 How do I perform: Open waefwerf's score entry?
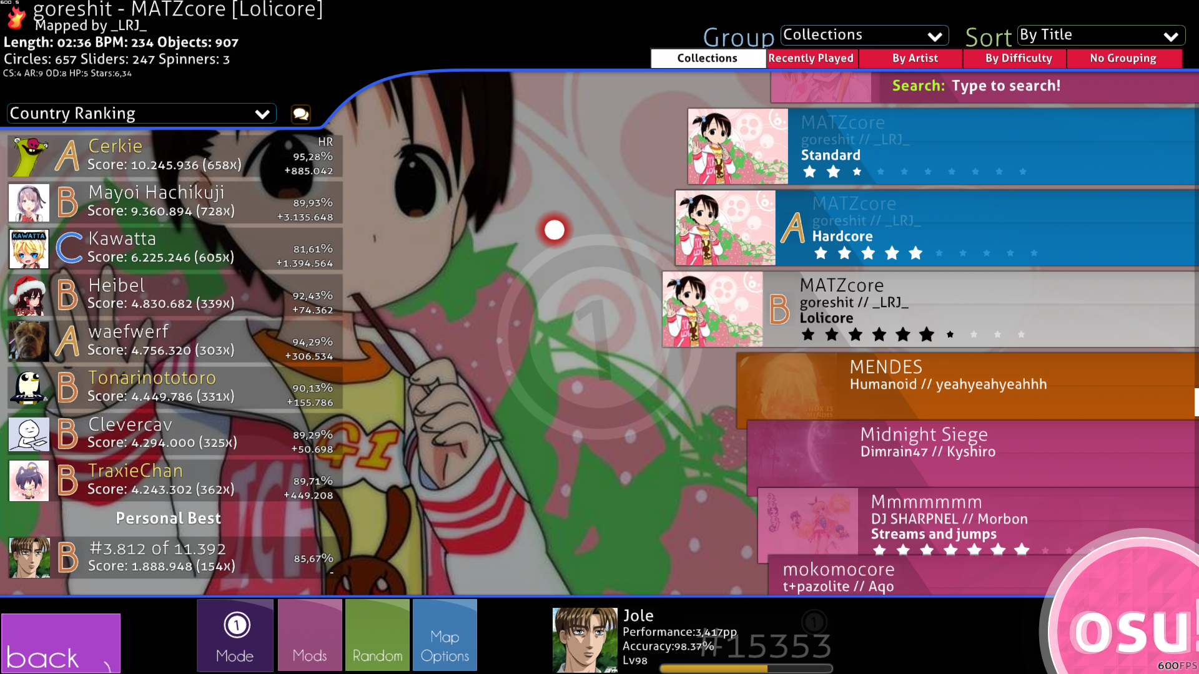pyautogui.click(x=175, y=341)
